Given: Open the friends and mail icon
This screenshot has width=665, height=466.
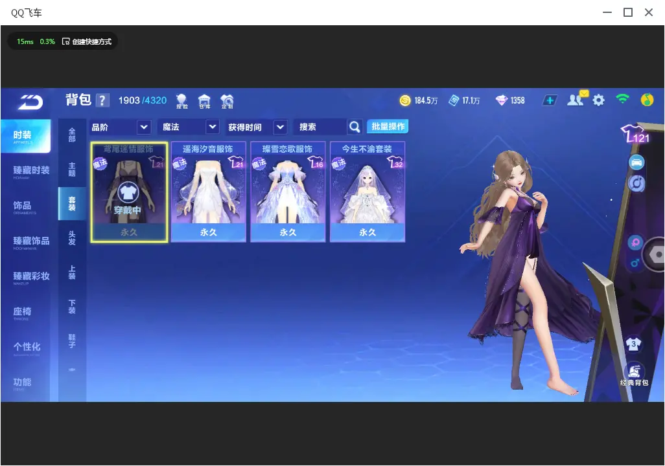Looking at the screenshot, I should [x=576, y=99].
